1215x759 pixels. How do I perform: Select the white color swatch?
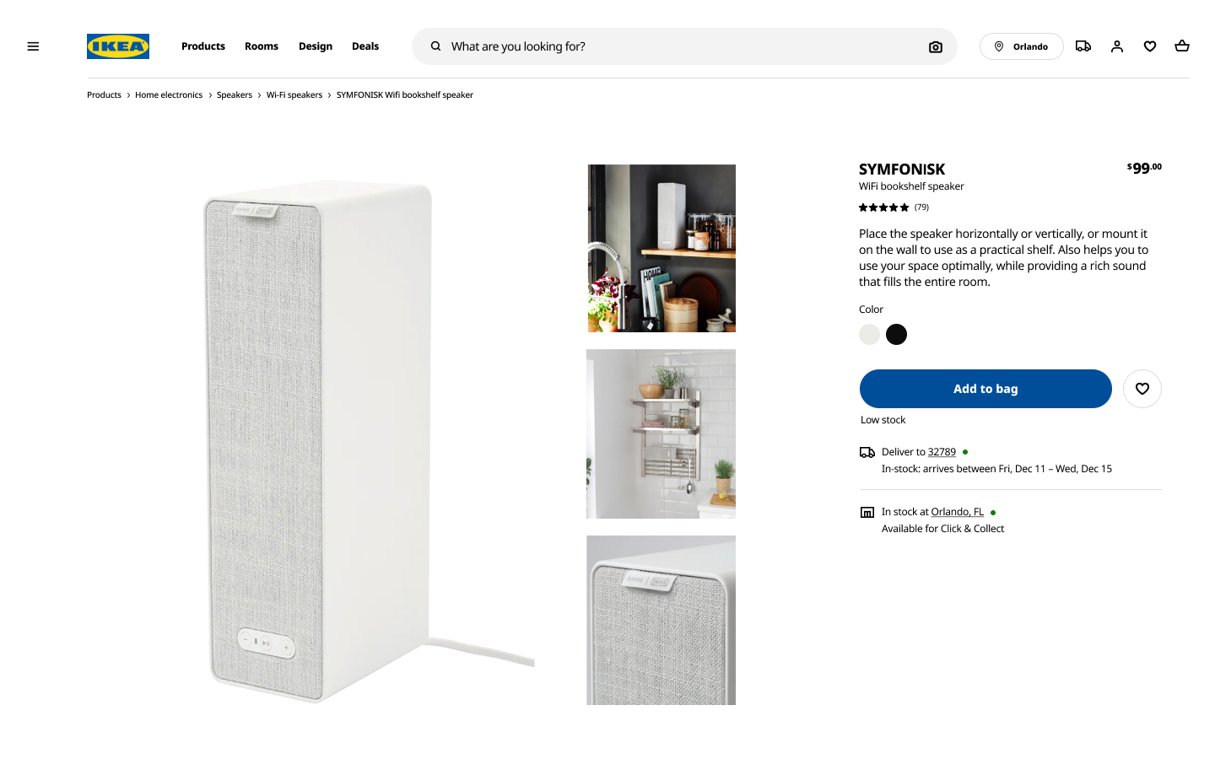[869, 335]
